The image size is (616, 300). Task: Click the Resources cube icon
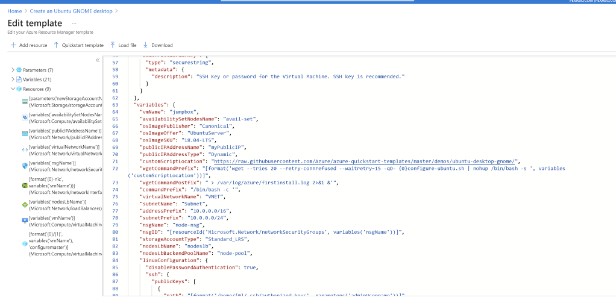click(19, 89)
